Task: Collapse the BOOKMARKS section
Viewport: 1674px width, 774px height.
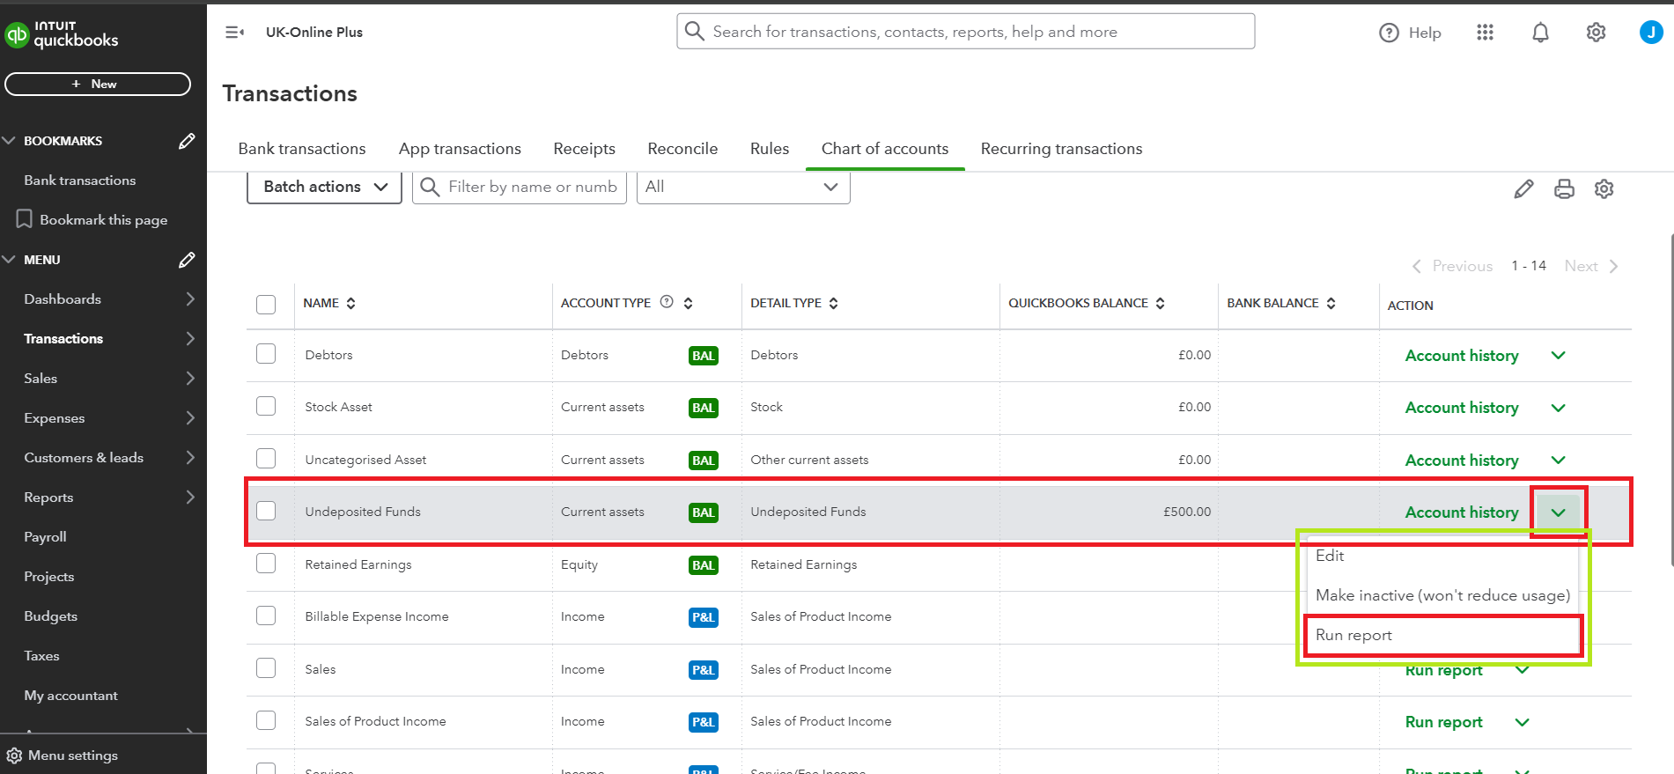Action: click(9, 141)
